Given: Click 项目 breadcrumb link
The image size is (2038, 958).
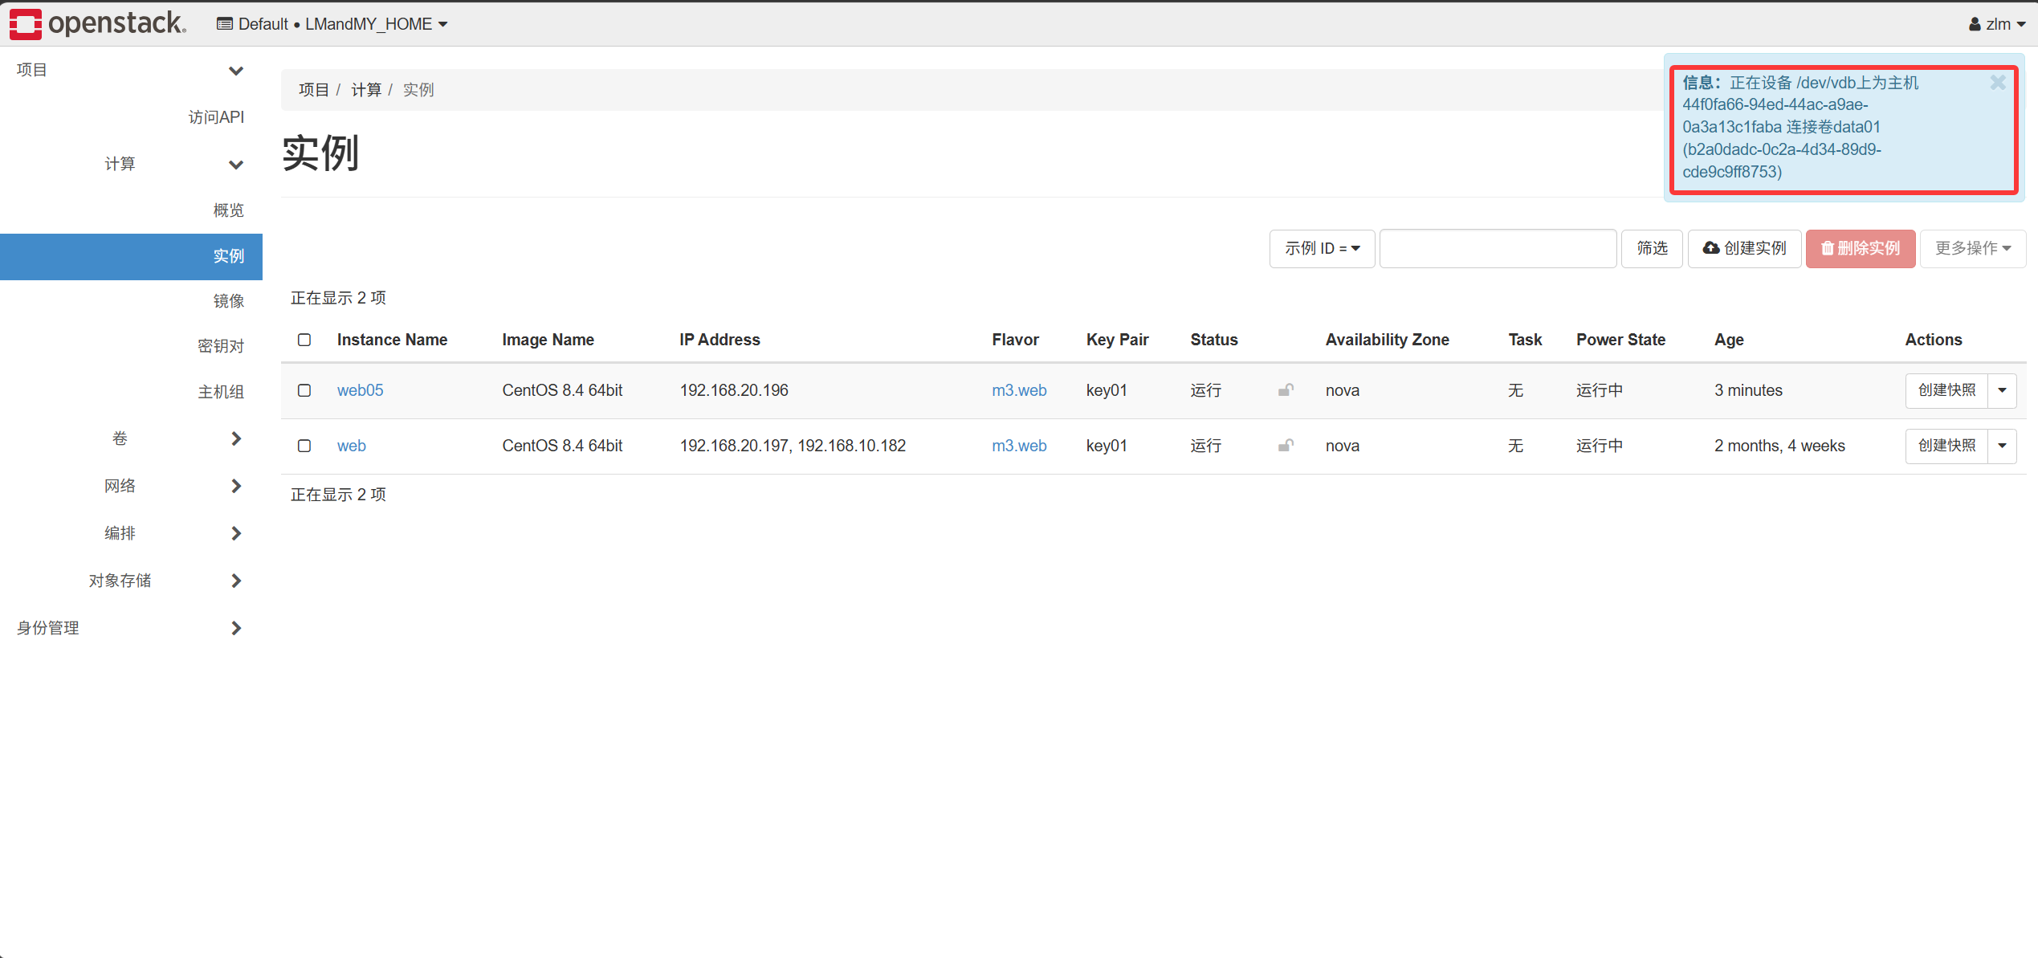Looking at the screenshot, I should [313, 90].
